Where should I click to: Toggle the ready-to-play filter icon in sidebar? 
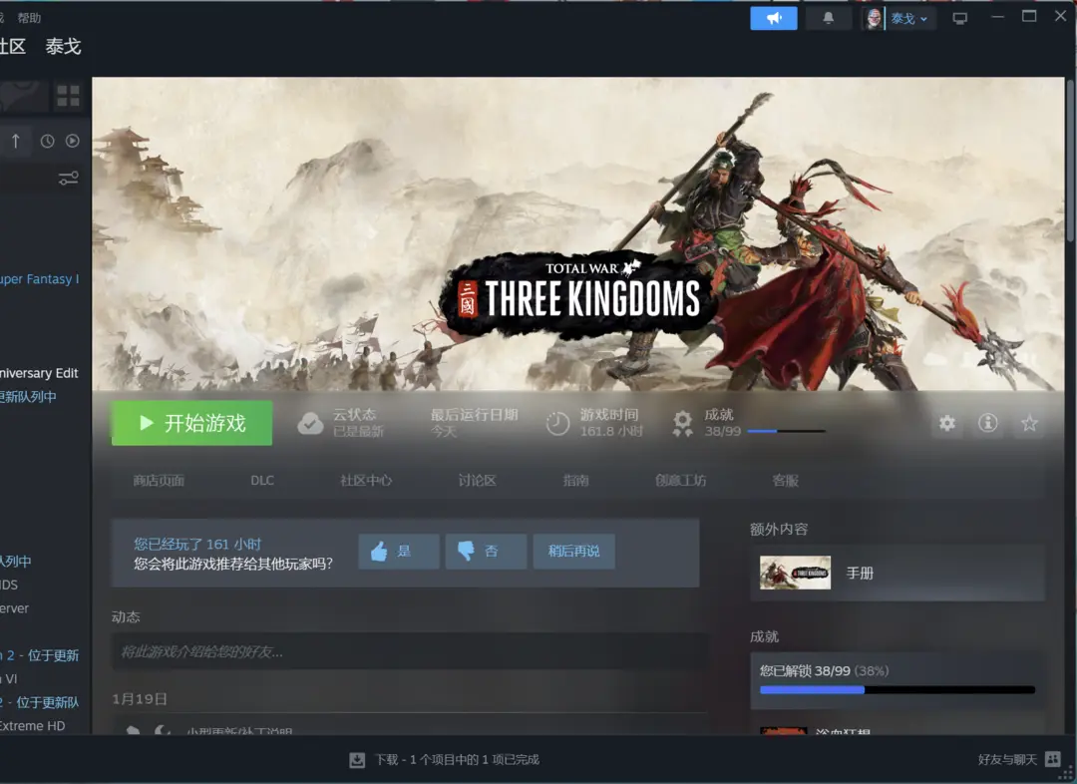[72, 141]
